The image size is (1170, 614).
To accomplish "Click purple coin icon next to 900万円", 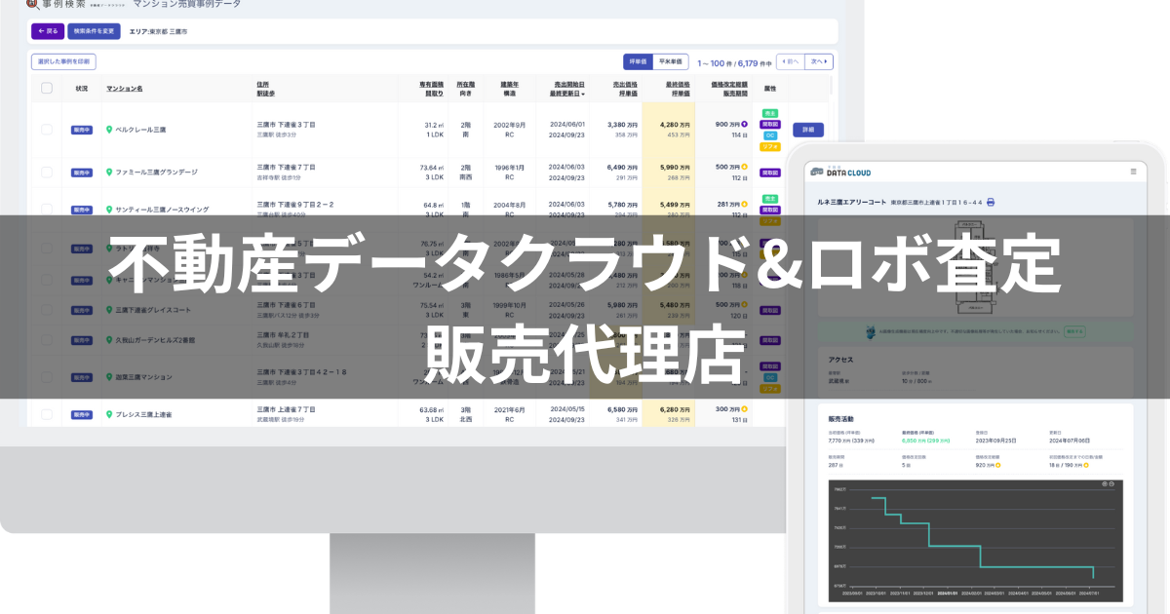I will pyautogui.click(x=745, y=125).
